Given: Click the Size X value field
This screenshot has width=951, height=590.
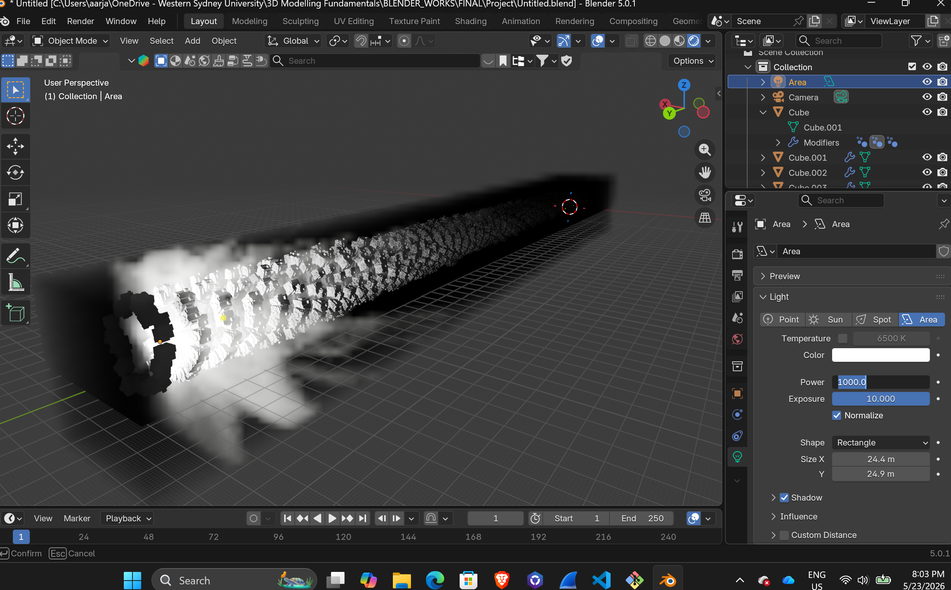Looking at the screenshot, I should [x=880, y=460].
